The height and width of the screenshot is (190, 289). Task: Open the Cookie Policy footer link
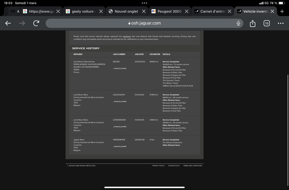174,166
